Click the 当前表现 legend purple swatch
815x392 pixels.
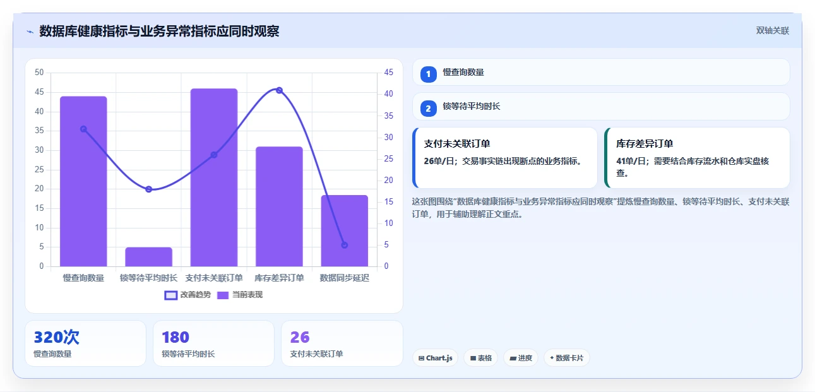click(x=223, y=295)
